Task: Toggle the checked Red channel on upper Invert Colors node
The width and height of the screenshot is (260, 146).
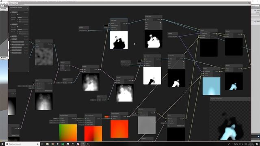Action: coord(160,22)
